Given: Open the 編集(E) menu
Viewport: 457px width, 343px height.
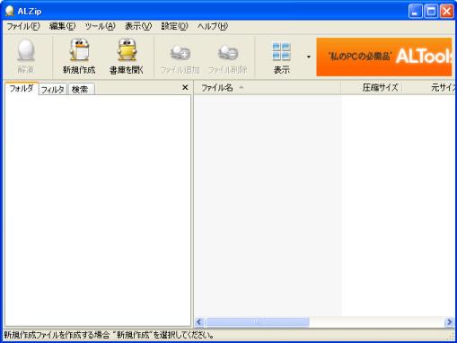Looking at the screenshot, I should [62, 26].
